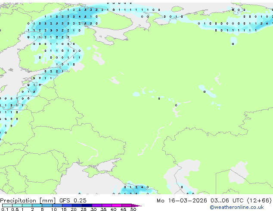Select the 2–5 mm legend color box

[x=37, y=205]
